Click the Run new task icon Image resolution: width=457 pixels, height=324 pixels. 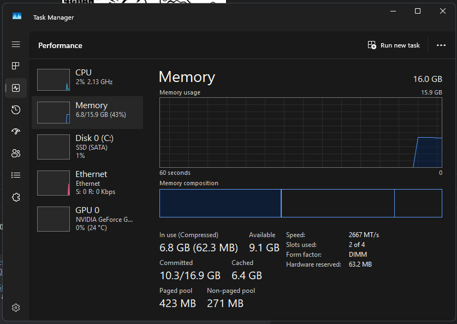[372, 45]
